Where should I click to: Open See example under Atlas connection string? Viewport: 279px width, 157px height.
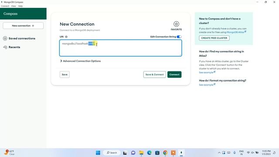point(206,72)
